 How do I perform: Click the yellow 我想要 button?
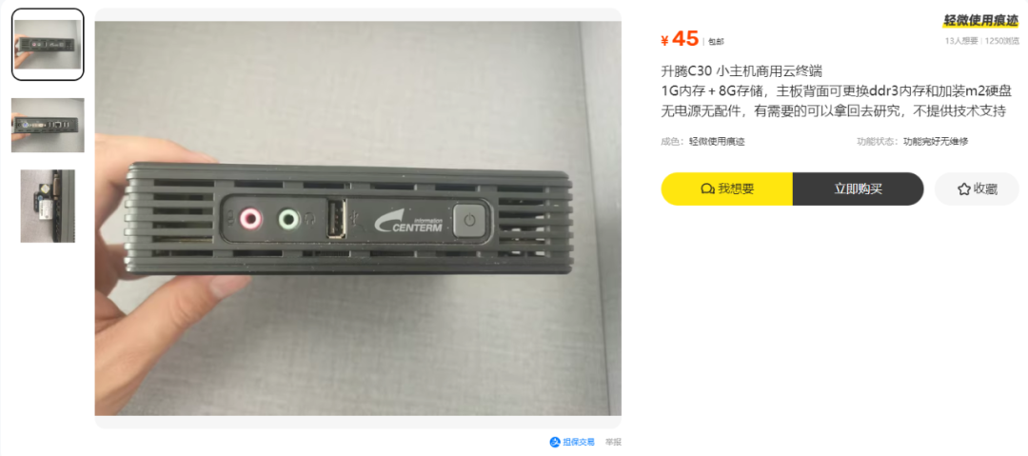727,188
